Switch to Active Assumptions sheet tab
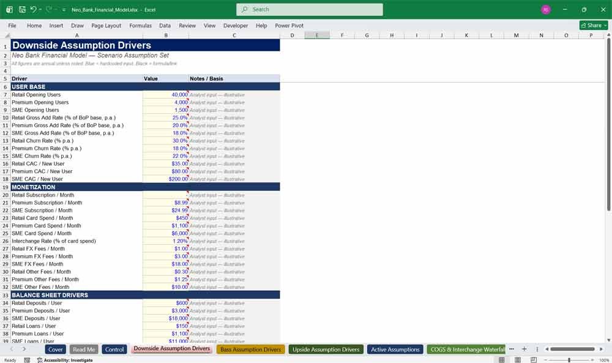 click(x=395, y=350)
